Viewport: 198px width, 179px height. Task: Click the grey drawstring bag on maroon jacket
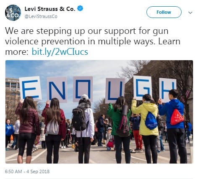pos(53,128)
